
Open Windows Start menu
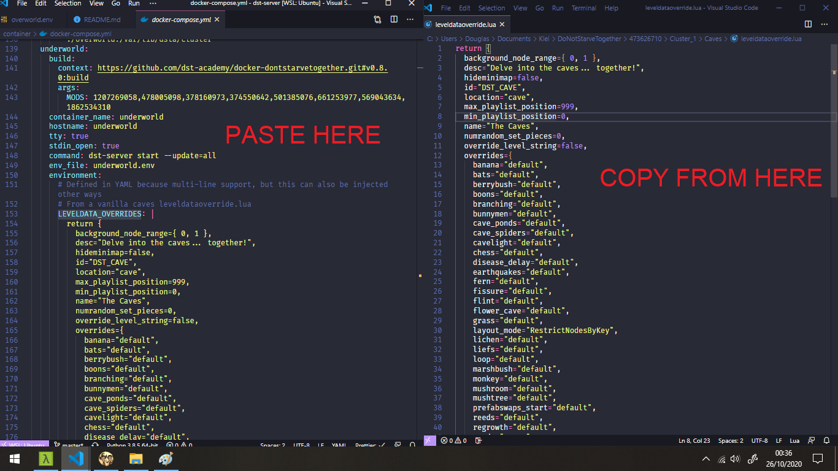tap(15, 459)
